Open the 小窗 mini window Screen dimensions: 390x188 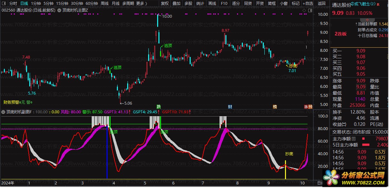point(284,4)
